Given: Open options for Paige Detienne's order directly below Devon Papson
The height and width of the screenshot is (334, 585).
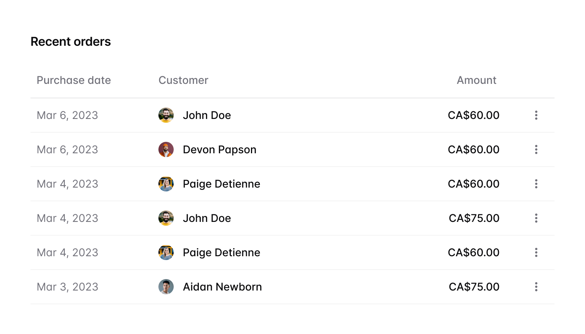Looking at the screenshot, I should (536, 184).
